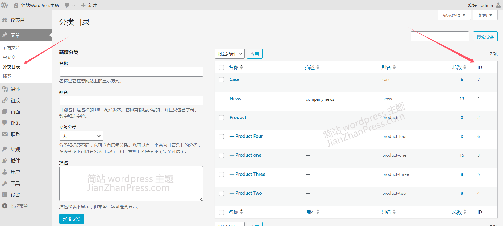Expand the 显示选项 screen options panel
Viewport: 503px width, 226px height.
454,15
